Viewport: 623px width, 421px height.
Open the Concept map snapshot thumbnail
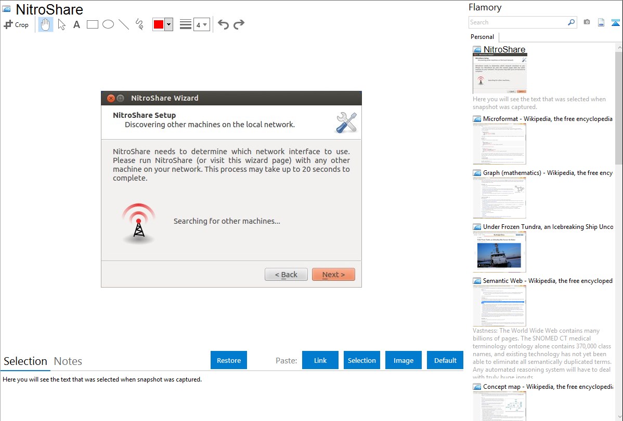pyautogui.click(x=499, y=406)
